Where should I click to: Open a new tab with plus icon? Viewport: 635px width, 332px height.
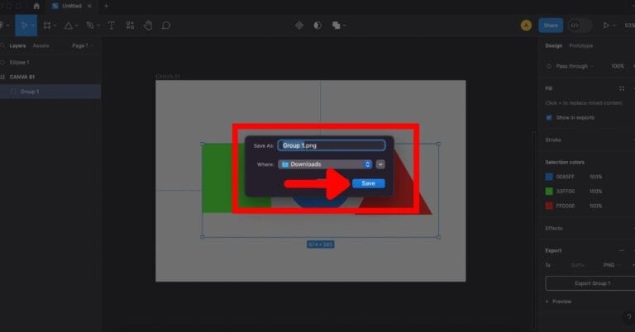pyautogui.click(x=106, y=6)
